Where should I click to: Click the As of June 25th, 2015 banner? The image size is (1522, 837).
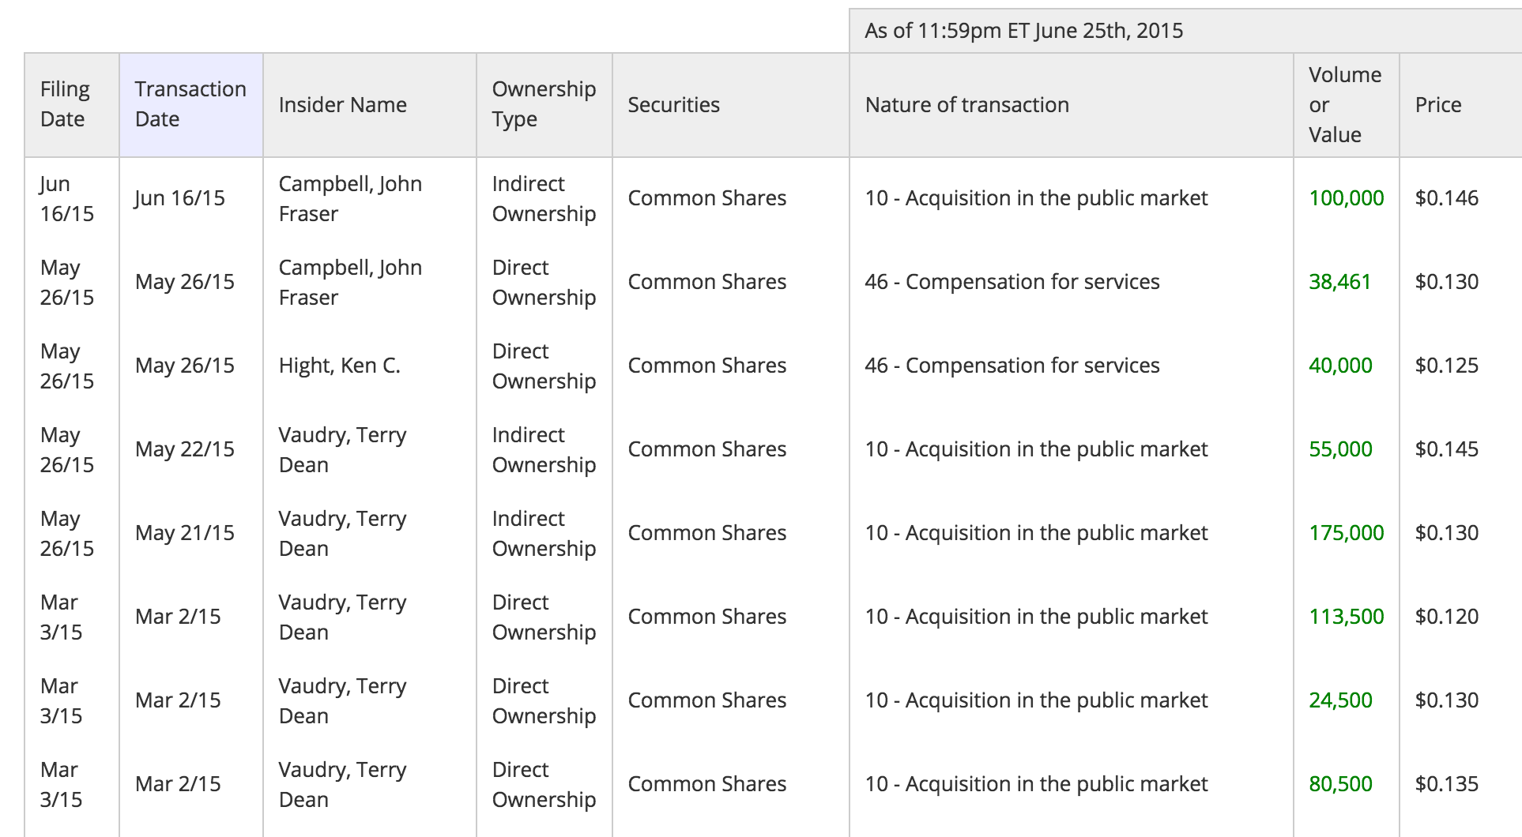pyautogui.click(x=1185, y=31)
